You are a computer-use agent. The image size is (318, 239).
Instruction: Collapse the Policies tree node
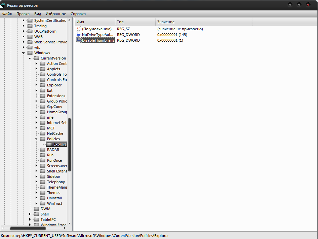[x=36, y=139]
